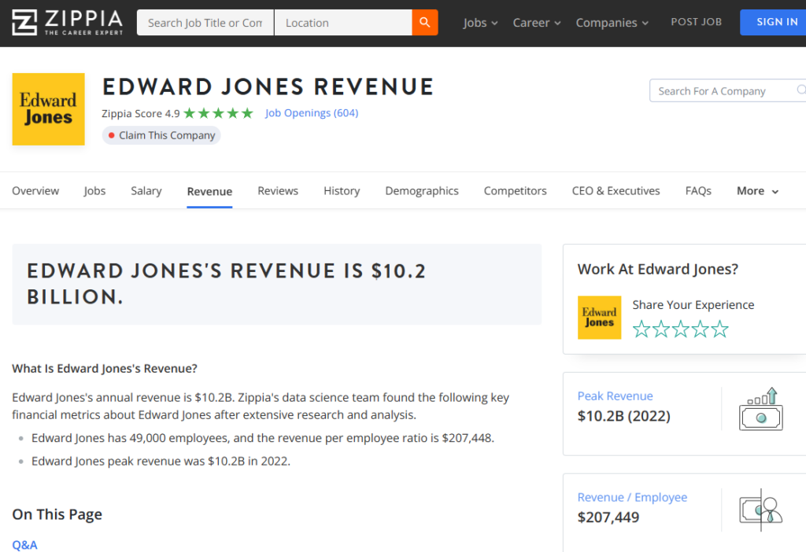Viewport: 806px width, 552px height.
Task: Rate four stars in Share Your Experience
Action: (x=700, y=329)
